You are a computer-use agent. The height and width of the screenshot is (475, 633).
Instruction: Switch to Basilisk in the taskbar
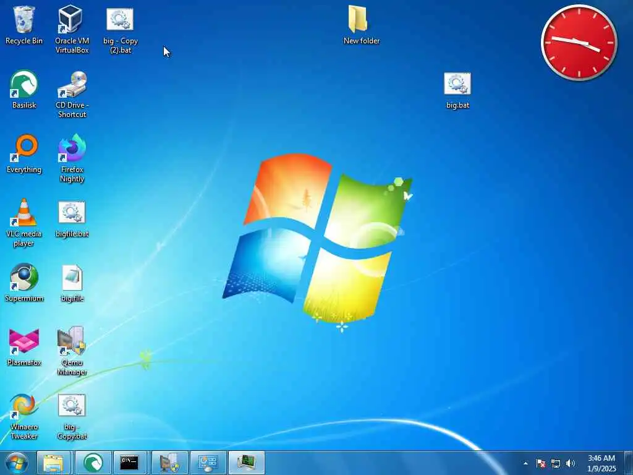click(x=93, y=463)
